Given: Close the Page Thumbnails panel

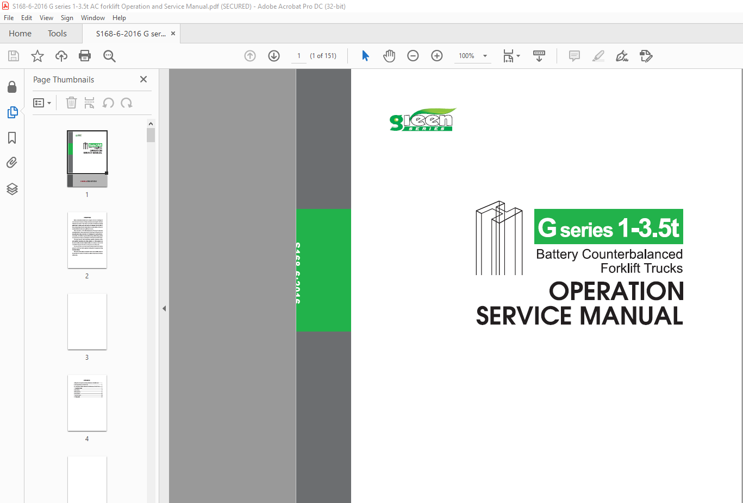Looking at the screenshot, I should 143,79.
